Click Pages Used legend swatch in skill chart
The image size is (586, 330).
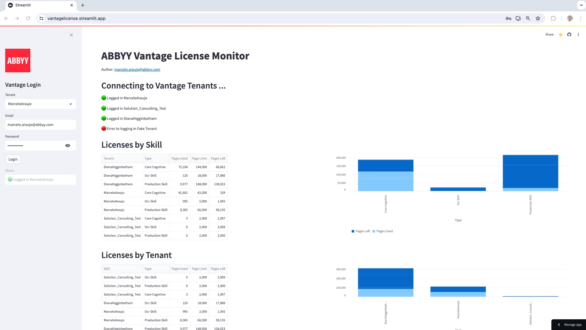pos(374,231)
